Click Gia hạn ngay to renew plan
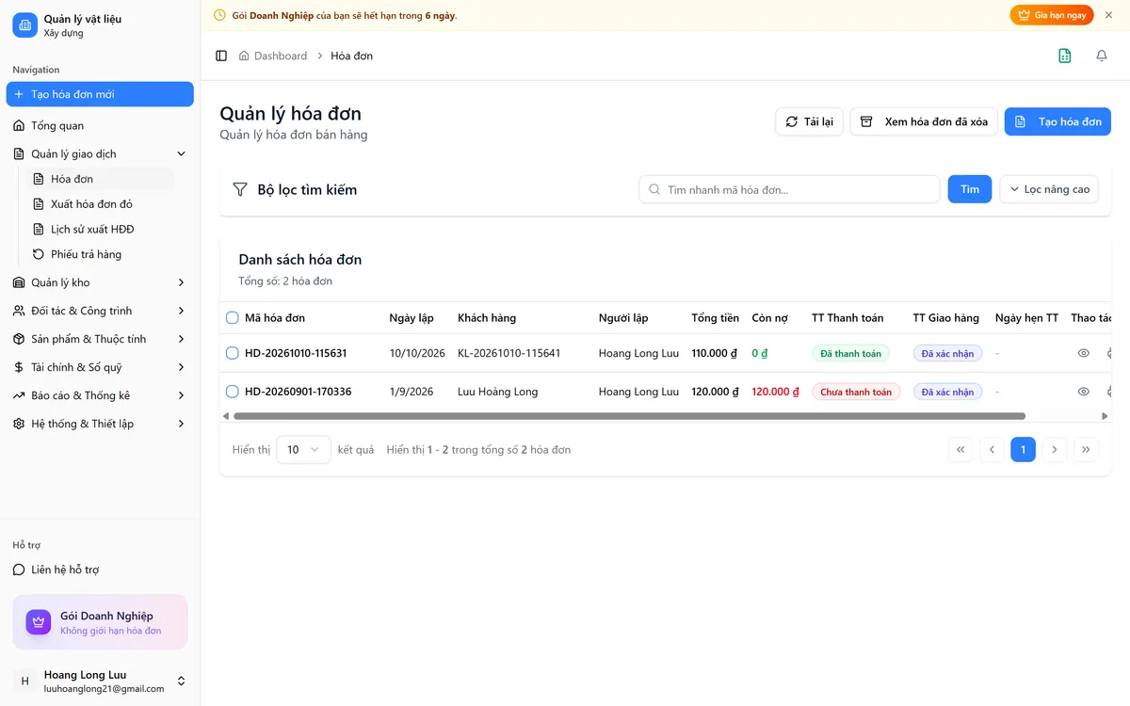Viewport: 1130px width, 706px height. [1052, 15]
